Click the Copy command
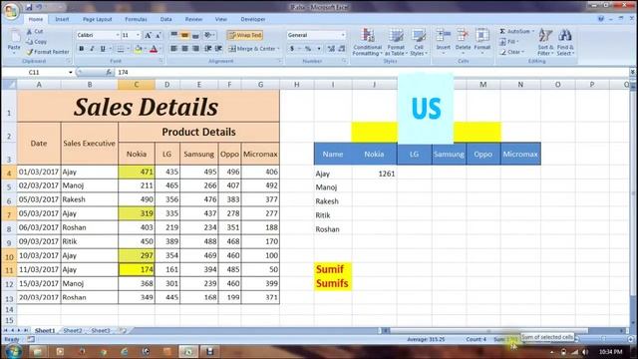Image resolution: width=638 pixels, height=359 pixels. [x=37, y=42]
